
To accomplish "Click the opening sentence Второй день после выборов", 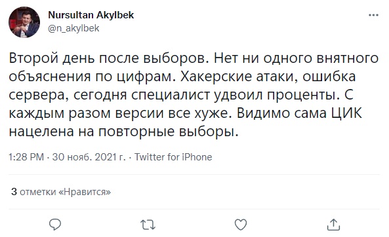I will pos(109,58).
